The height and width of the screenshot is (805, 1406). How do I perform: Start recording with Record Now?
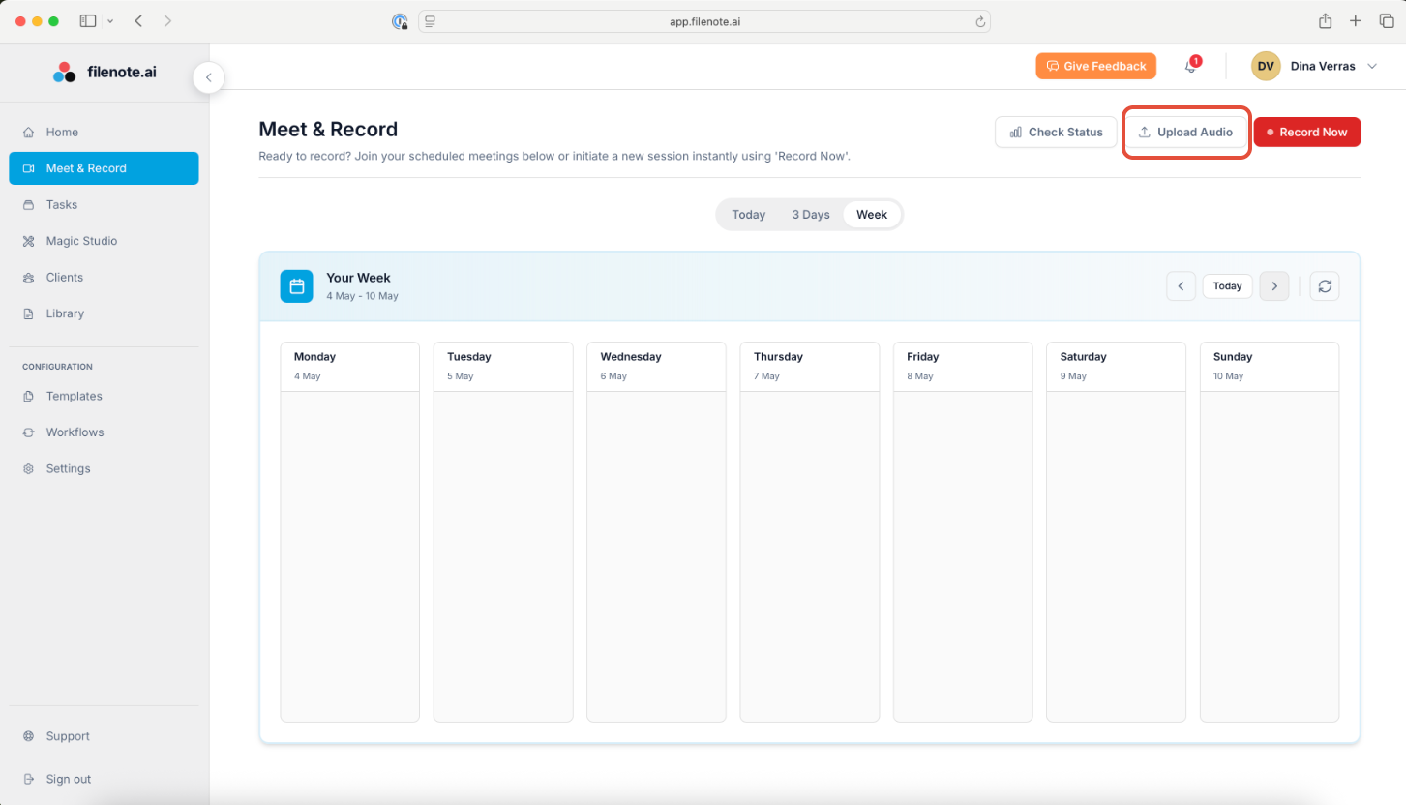(1306, 133)
